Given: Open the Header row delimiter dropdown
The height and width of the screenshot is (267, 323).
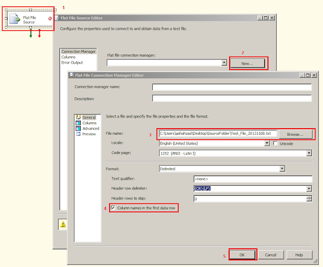Looking at the screenshot, I should tap(309, 188).
